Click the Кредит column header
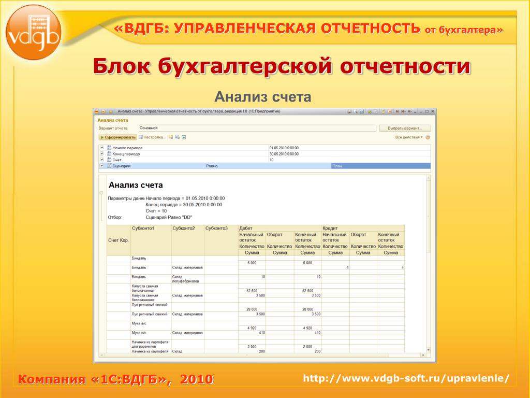530x398 pixels. pos(363,228)
